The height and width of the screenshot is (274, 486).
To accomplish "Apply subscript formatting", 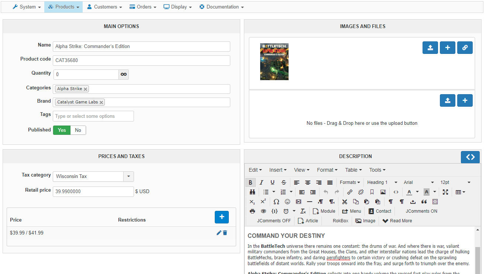I will 252,202.
